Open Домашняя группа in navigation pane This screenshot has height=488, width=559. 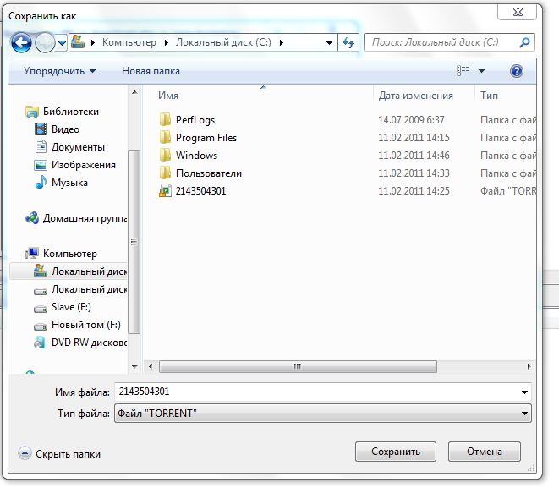click(85, 218)
